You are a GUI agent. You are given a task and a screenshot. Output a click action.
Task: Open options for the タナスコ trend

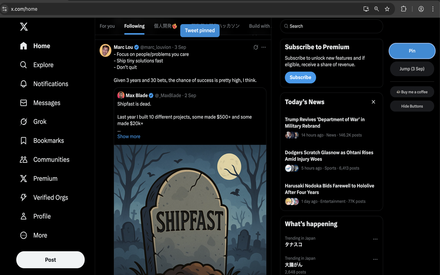[x=375, y=239]
